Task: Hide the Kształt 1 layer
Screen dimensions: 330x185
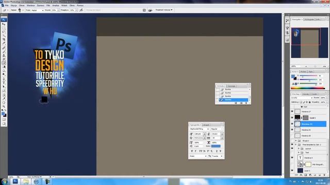Action: click(x=292, y=118)
